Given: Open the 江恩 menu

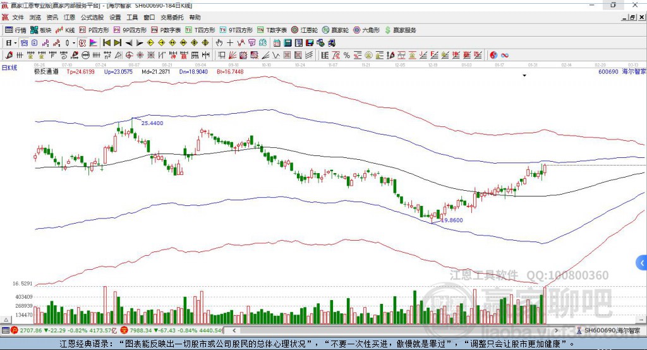Looking at the screenshot, I should [70, 17].
